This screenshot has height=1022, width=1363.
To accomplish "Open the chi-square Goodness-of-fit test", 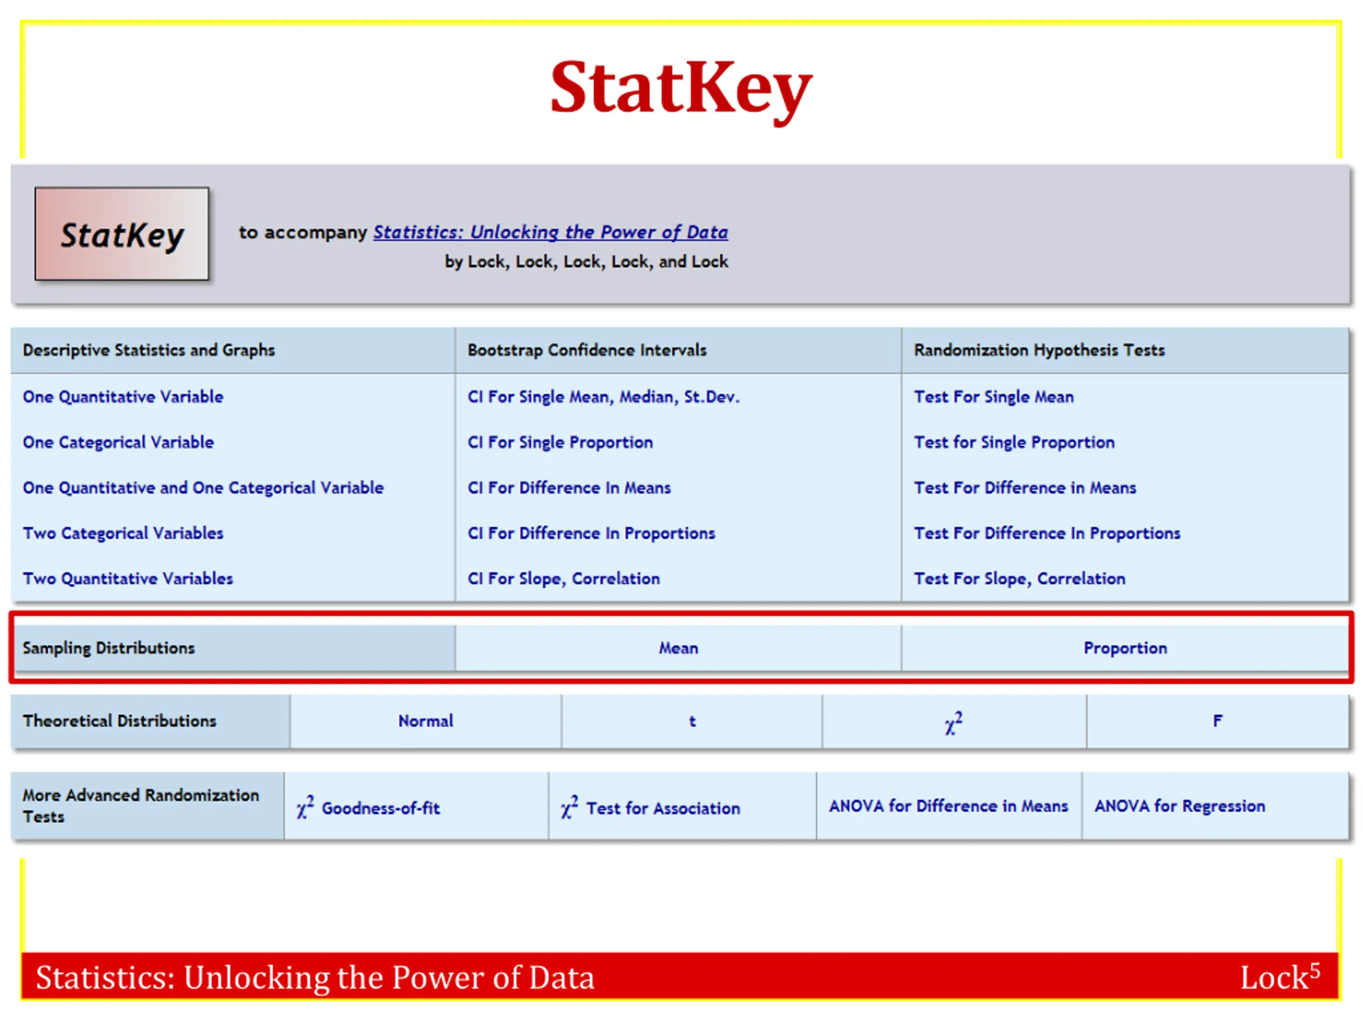I will coord(368,807).
